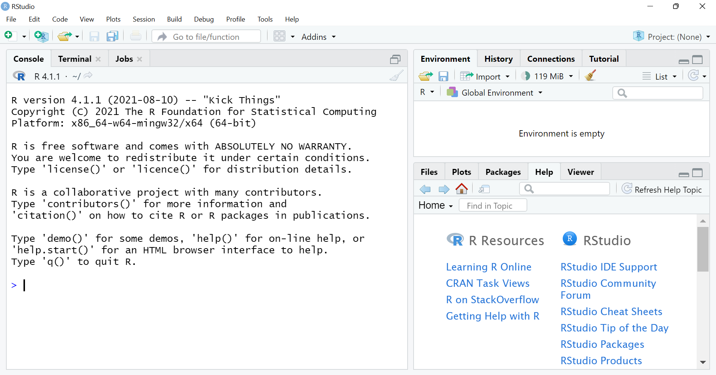Switch to the Files tab
This screenshot has width=716, height=375.
point(429,172)
